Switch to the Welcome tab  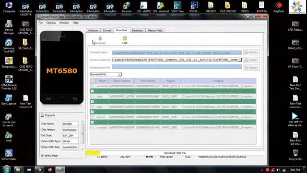coord(93,30)
